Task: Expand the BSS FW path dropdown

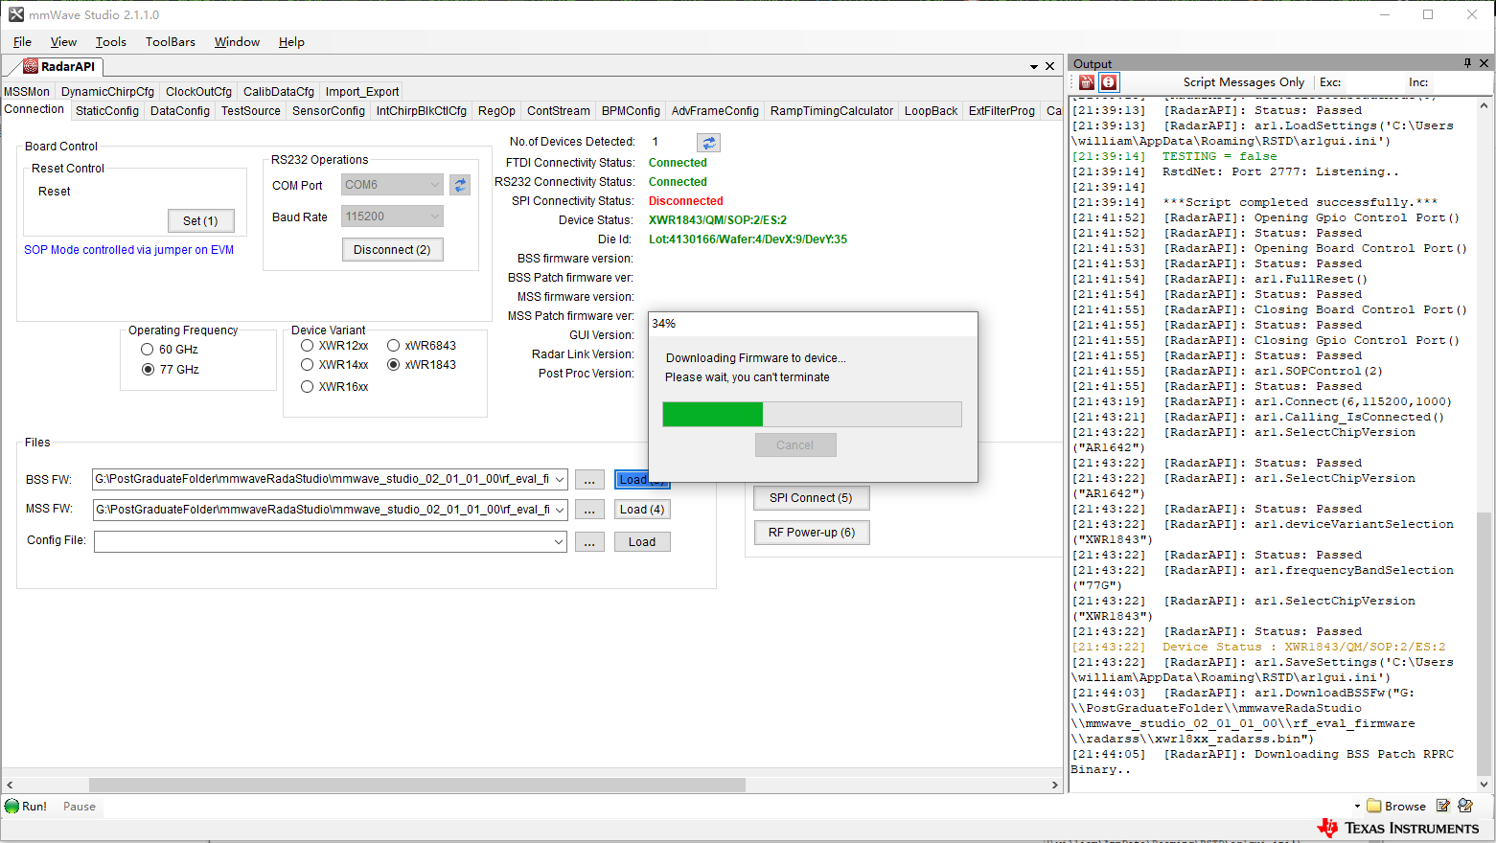Action: (560, 479)
